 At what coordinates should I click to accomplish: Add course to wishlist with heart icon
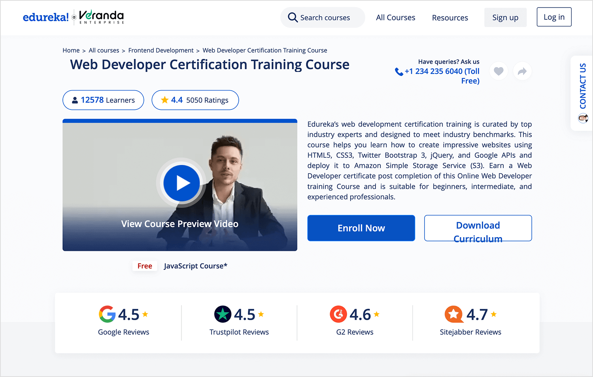pyautogui.click(x=499, y=71)
